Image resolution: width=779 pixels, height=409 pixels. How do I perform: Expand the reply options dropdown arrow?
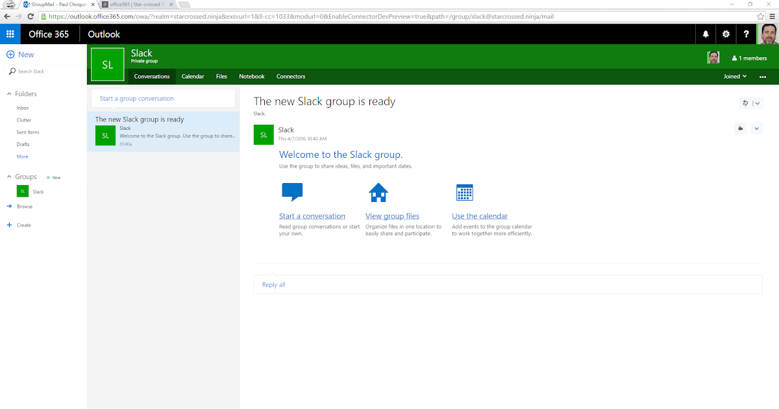[758, 103]
